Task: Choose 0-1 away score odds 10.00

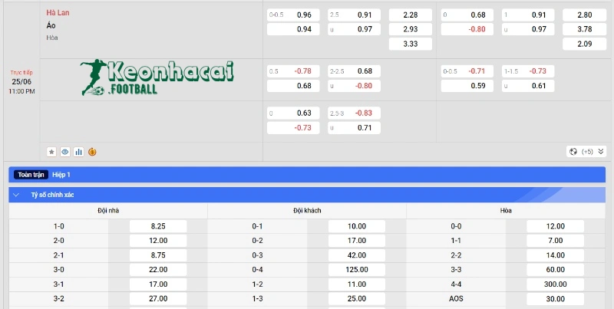Action: pos(357,226)
